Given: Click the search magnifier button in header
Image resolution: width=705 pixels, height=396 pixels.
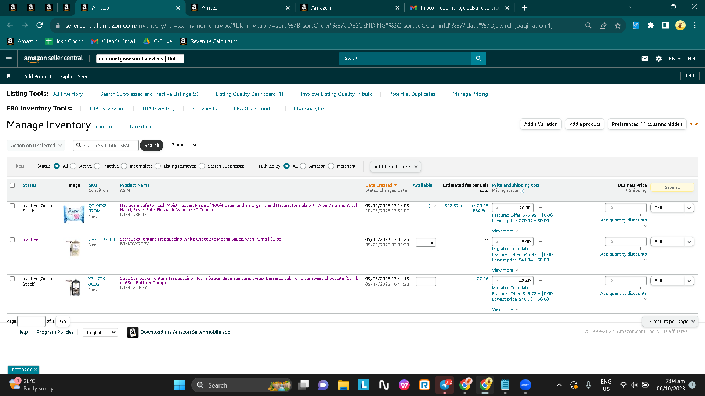Looking at the screenshot, I should [x=478, y=59].
